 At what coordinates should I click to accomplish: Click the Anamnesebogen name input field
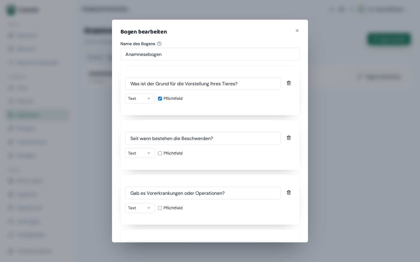210,54
